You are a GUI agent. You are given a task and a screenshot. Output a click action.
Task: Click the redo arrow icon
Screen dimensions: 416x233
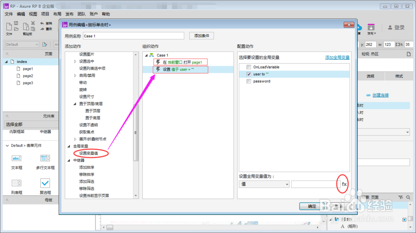42,29
